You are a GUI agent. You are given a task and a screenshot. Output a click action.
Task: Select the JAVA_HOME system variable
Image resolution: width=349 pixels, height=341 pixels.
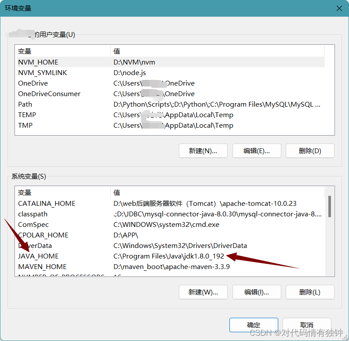click(x=171, y=256)
